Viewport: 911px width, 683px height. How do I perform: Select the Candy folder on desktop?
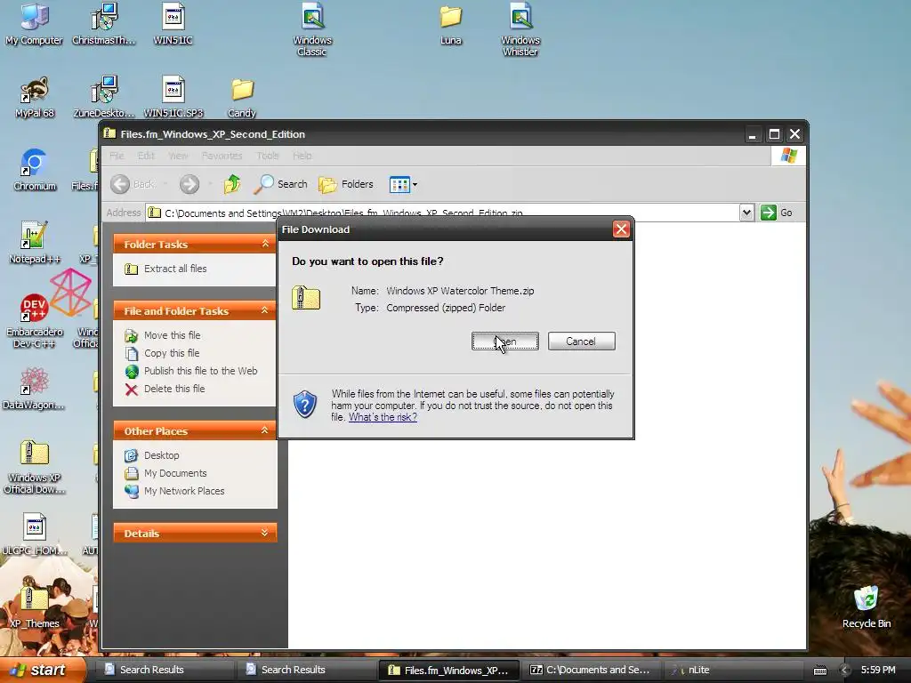click(x=242, y=98)
